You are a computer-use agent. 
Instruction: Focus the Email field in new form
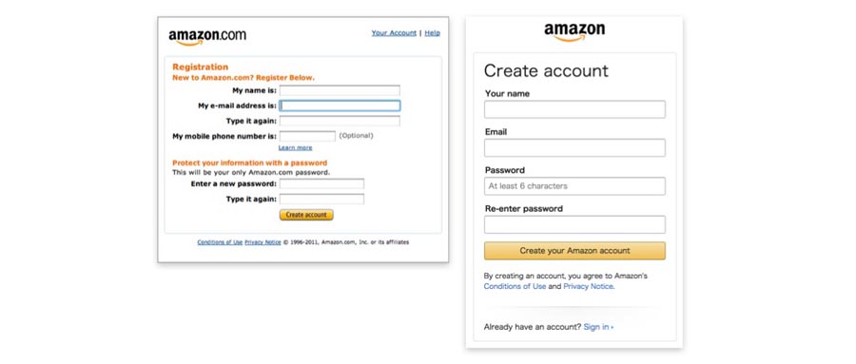coord(574,147)
